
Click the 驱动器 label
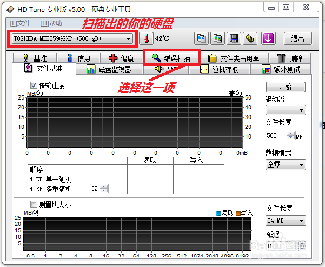coord(275,99)
